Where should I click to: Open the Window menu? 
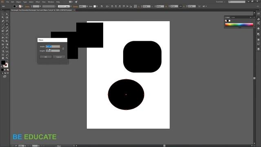point(51,2)
